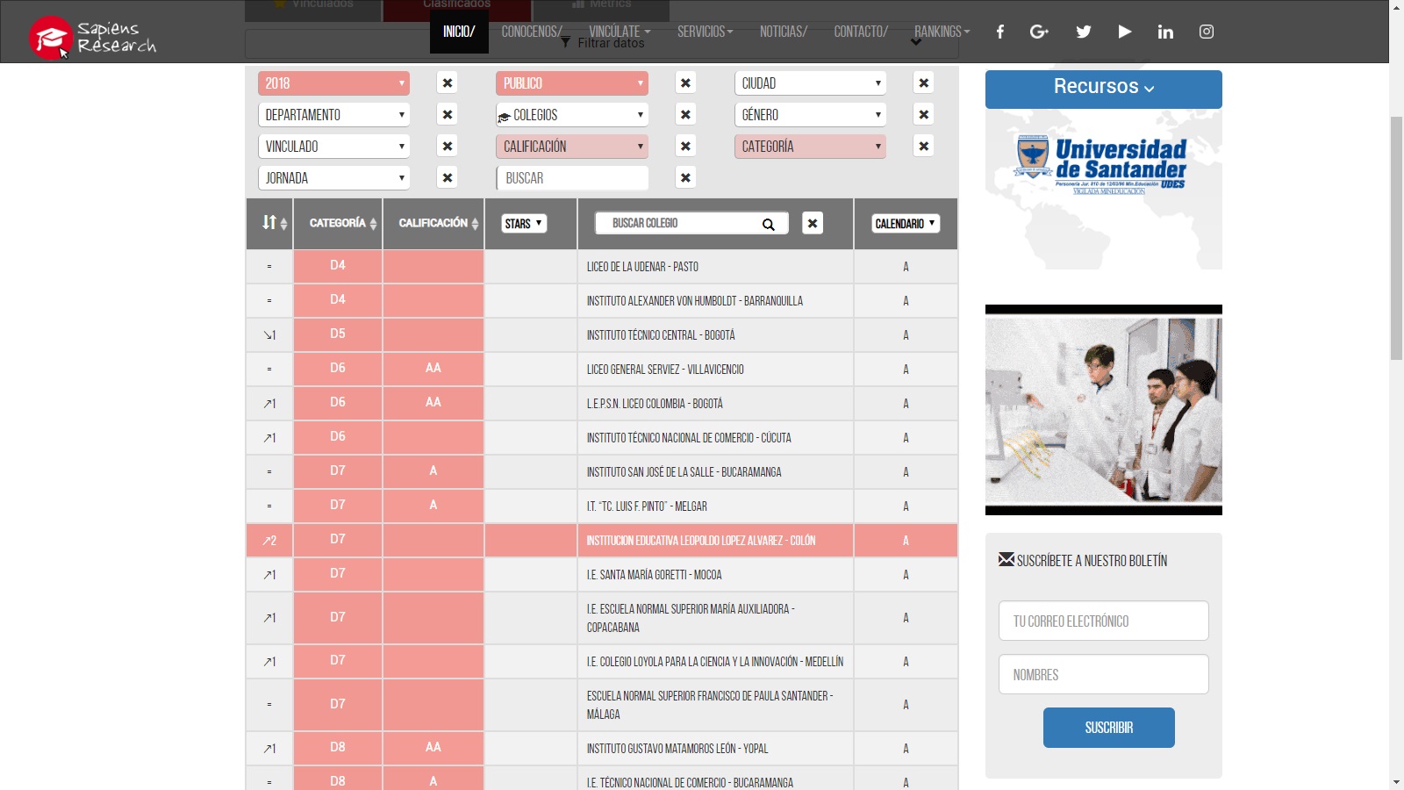The image size is (1404, 790).
Task: Clear the VINCULADO filter
Action: click(448, 147)
